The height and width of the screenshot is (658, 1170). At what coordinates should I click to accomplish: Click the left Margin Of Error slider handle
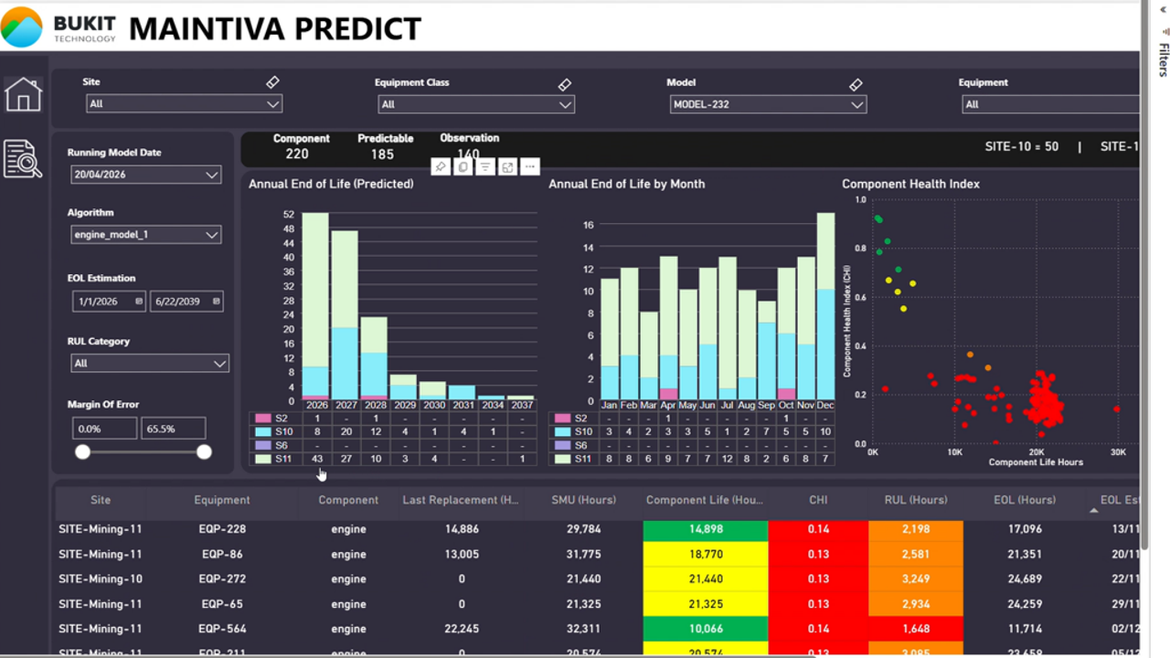coord(82,451)
